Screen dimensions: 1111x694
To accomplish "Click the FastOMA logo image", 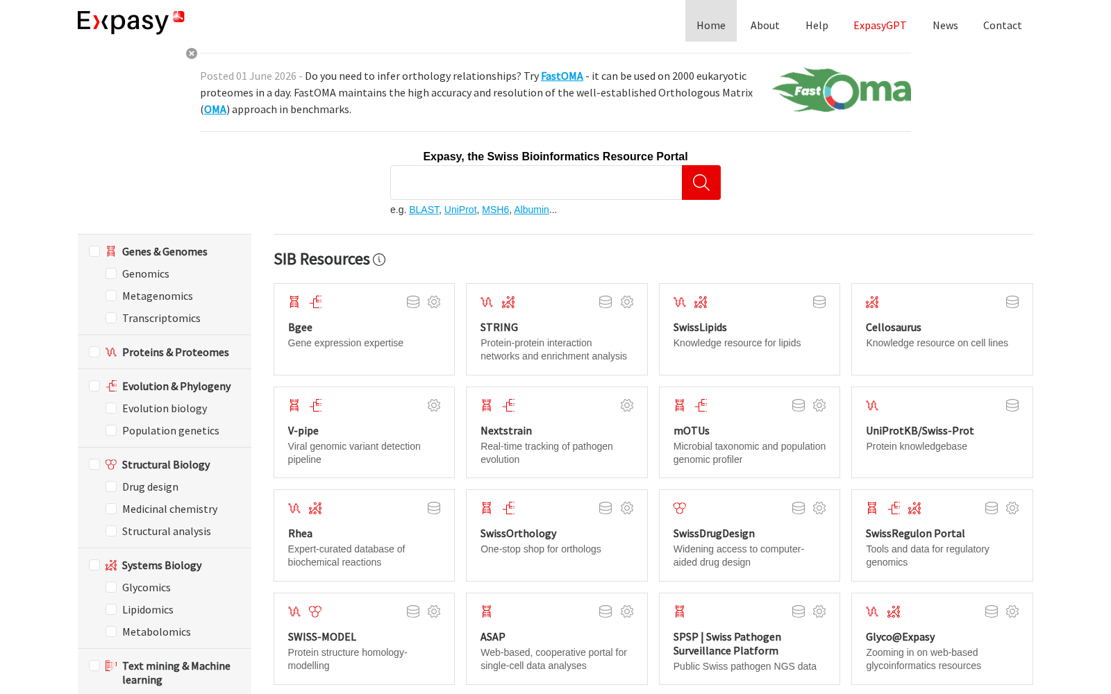I will coord(841,90).
